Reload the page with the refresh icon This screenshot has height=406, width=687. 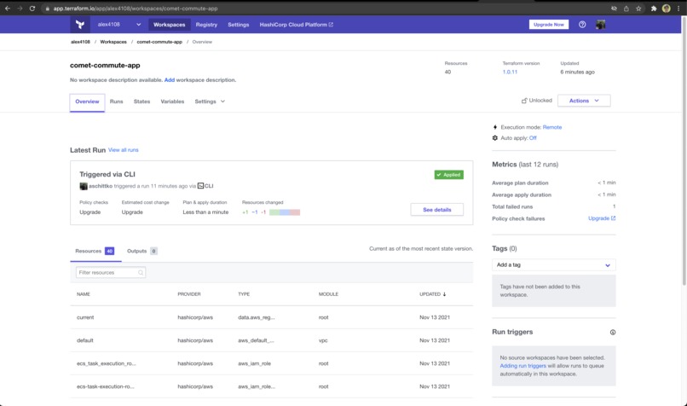click(x=32, y=9)
